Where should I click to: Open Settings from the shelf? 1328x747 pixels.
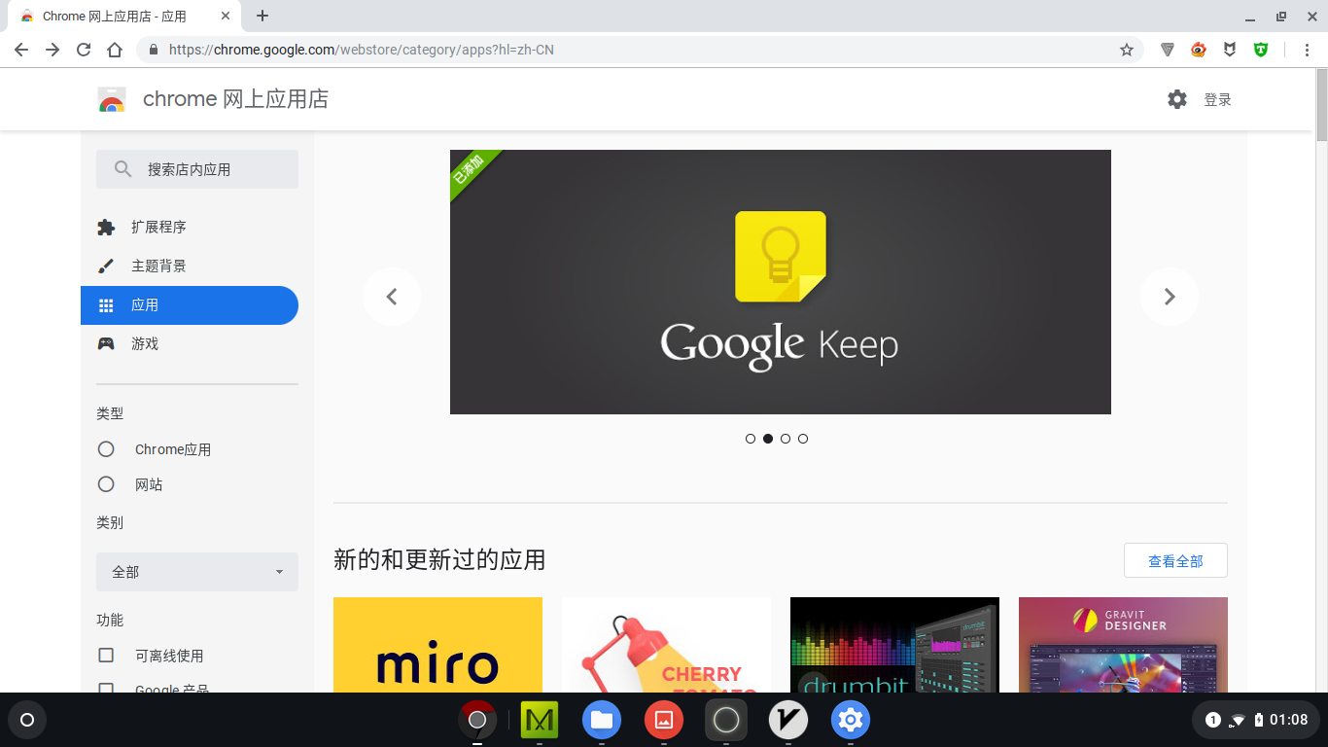point(851,720)
